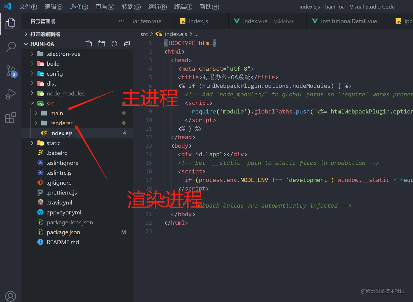Click the .eslintrc.js file icon
The image size is (413, 302).
pyautogui.click(x=40, y=173)
